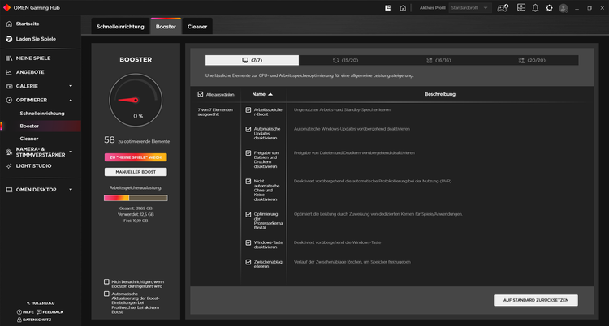Select Schnelleinrichtung in sidebar submenu

point(42,114)
